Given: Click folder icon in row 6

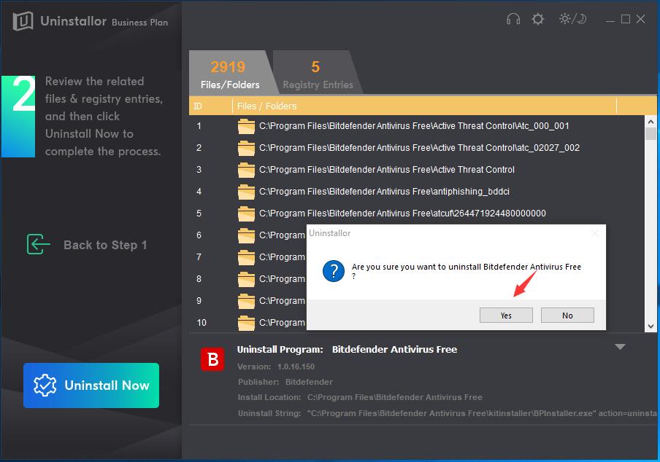Looking at the screenshot, I should tap(246, 235).
